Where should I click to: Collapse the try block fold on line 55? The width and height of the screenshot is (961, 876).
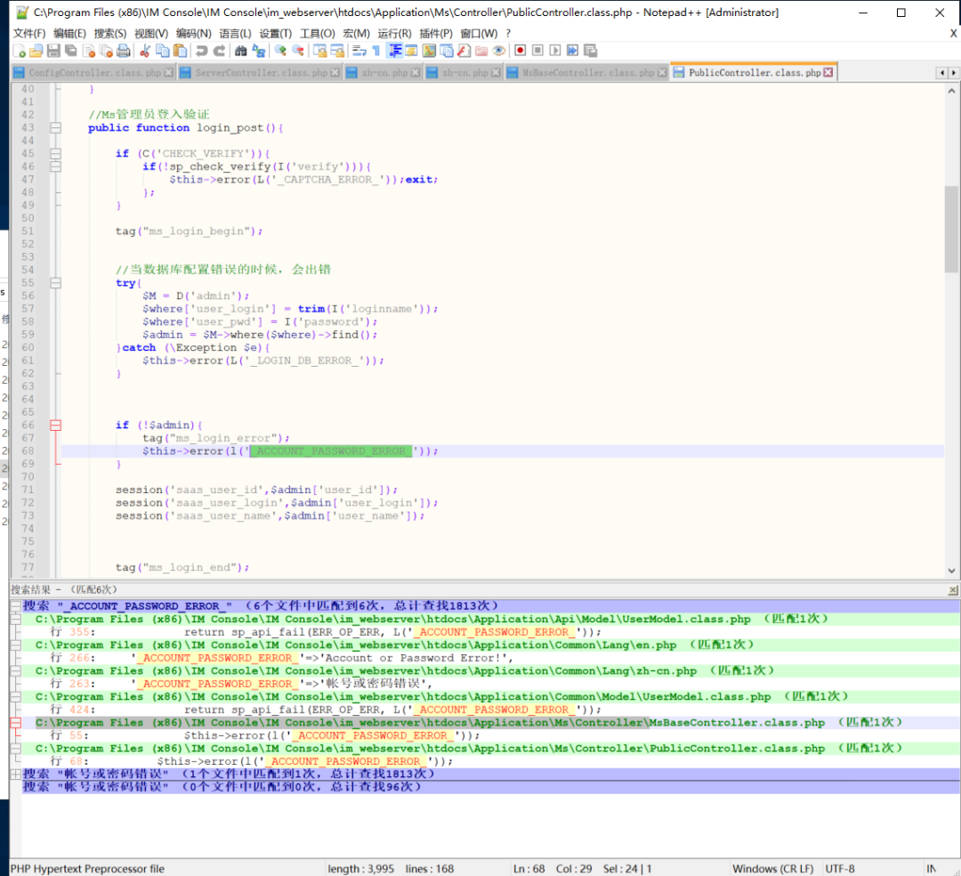[56, 282]
